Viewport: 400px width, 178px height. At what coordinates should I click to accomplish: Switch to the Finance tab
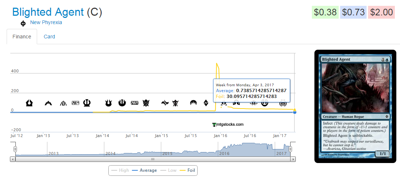click(22, 37)
